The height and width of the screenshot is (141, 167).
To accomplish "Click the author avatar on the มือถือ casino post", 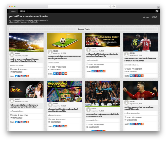I will [x=12, y=100].
